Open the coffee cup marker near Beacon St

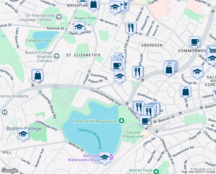[145, 121]
